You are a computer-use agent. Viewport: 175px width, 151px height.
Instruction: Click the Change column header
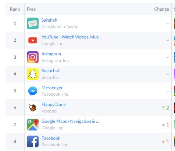pyautogui.click(x=161, y=9)
